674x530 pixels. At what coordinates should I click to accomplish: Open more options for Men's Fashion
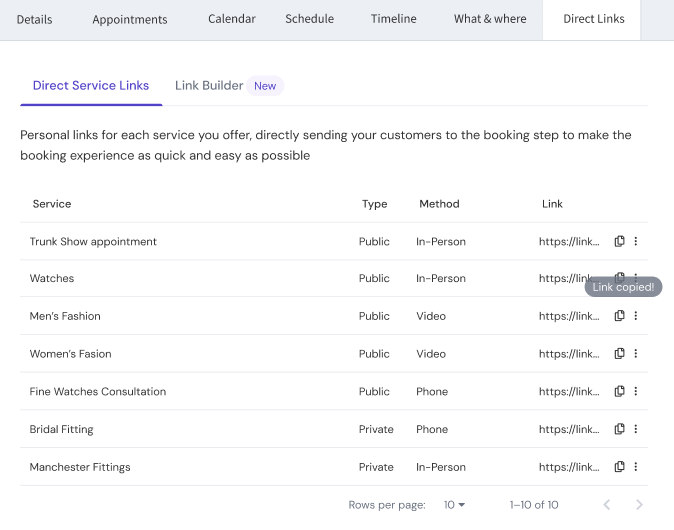click(x=636, y=316)
